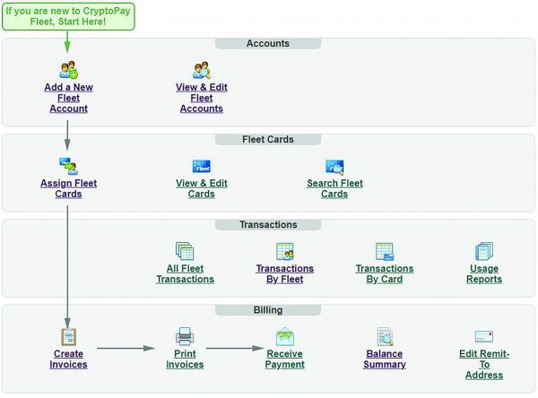Follow the Search Fleet Cards text link
The image size is (538, 398).
tap(334, 188)
